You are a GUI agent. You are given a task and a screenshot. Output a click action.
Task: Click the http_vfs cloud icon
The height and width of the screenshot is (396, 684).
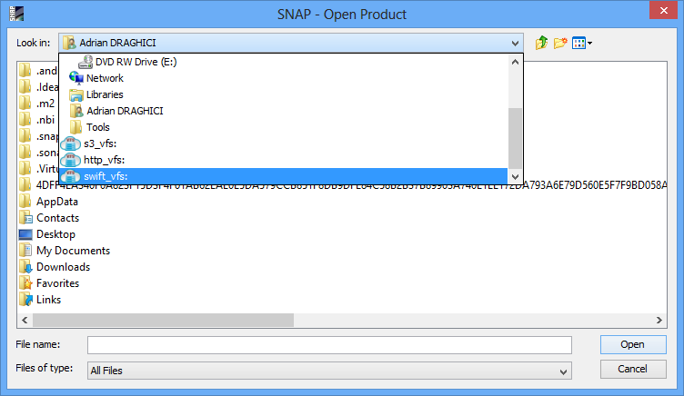(x=71, y=160)
